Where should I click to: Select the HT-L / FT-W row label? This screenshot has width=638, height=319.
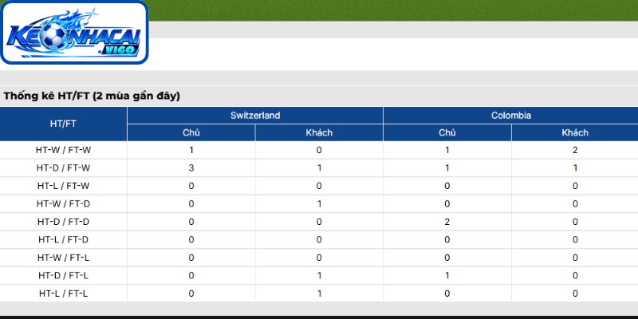63,186
